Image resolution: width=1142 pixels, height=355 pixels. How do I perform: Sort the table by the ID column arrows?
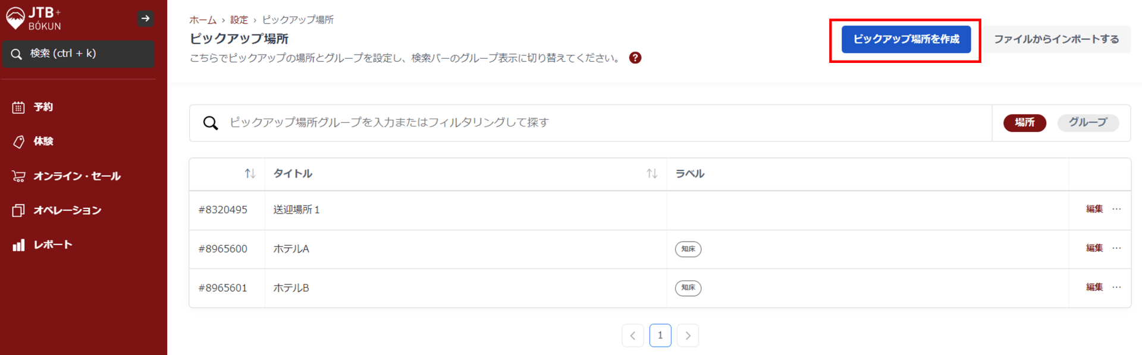[250, 173]
